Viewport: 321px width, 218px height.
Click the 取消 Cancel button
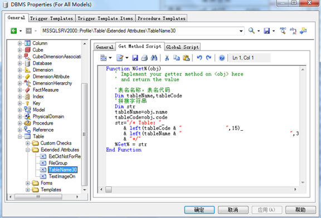233,210
